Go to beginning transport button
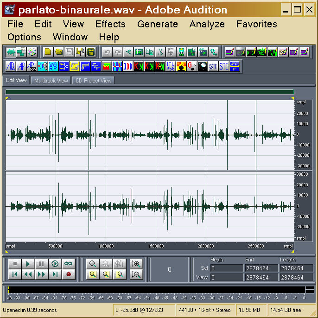 15,274
